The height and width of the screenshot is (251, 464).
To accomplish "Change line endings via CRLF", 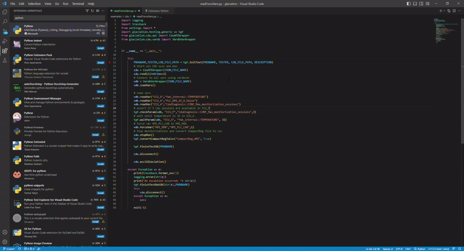I will [x=408, y=249].
